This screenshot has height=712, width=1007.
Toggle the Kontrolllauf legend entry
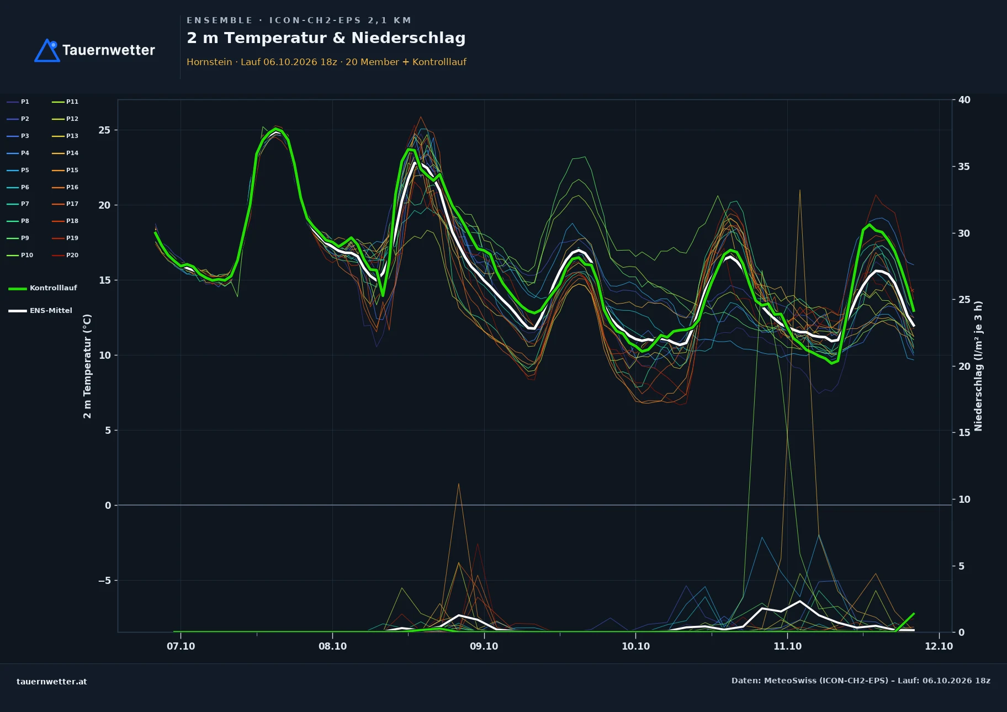[x=43, y=288]
